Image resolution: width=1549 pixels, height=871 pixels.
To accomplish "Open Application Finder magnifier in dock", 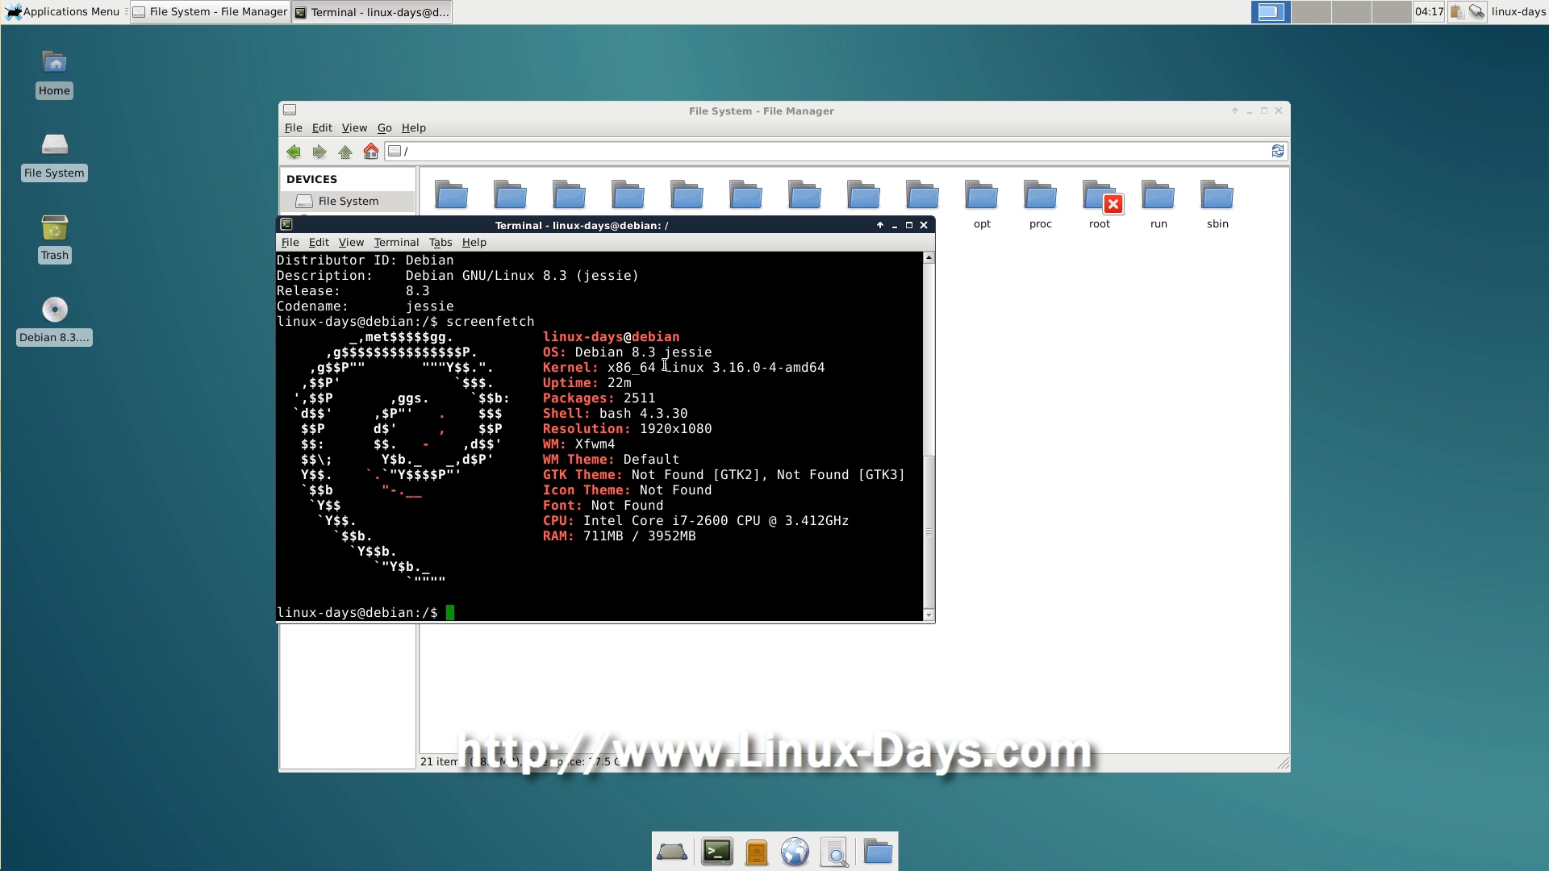I will click(835, 852).
